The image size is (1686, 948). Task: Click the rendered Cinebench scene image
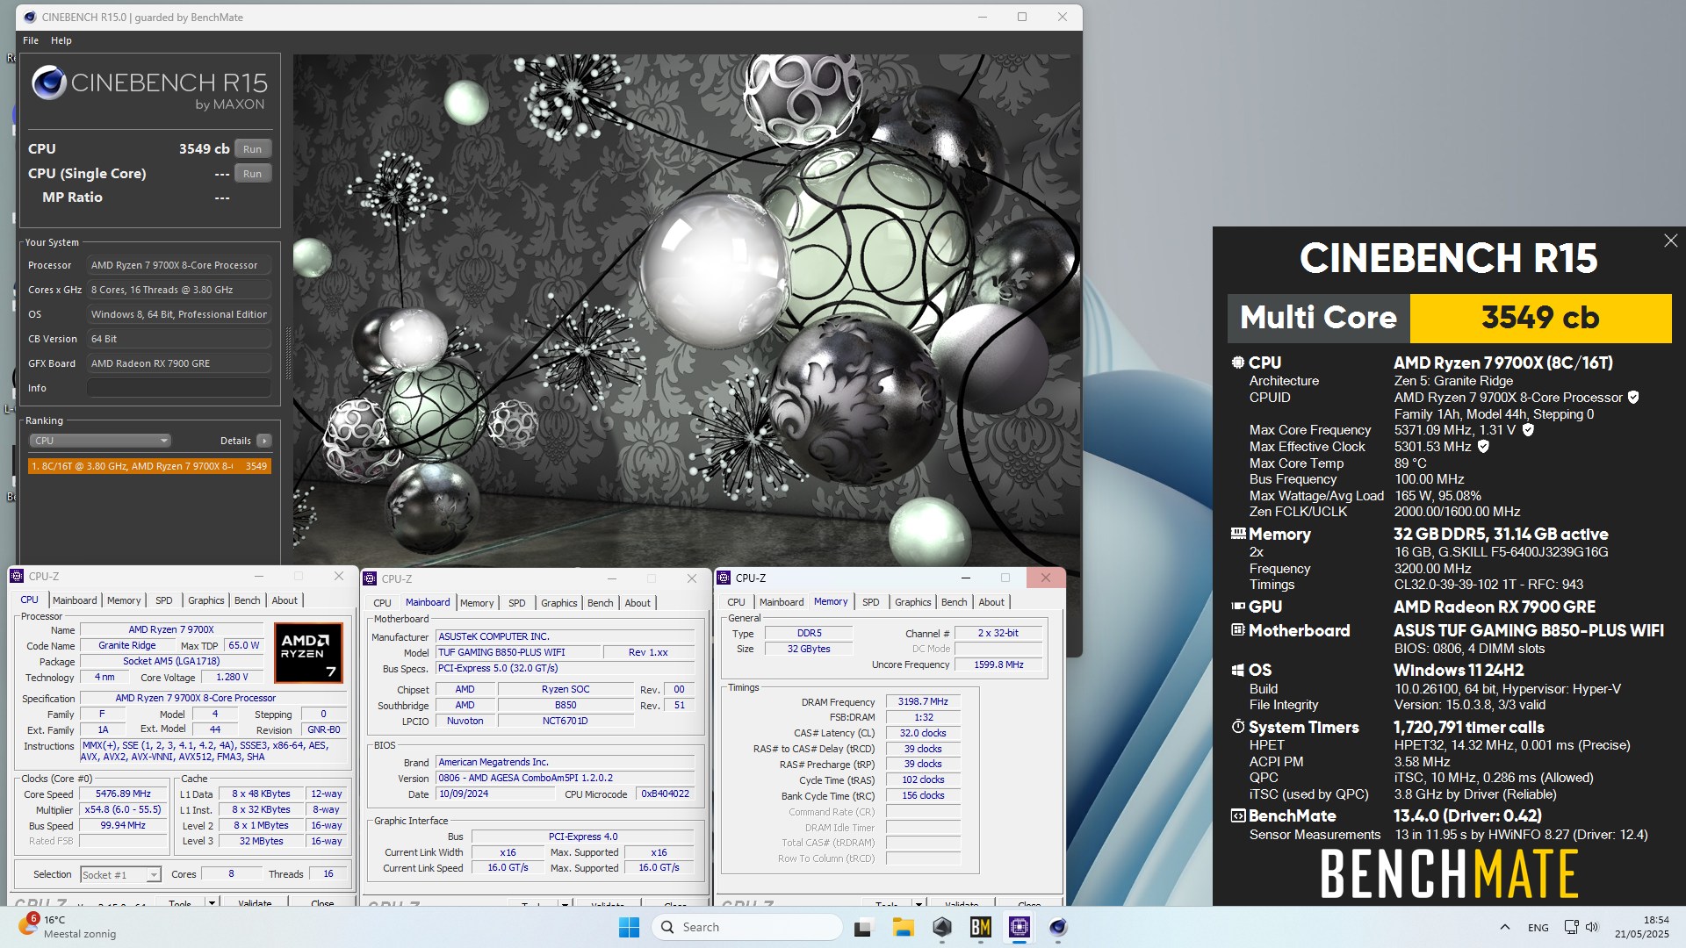[x=687, y=310]
